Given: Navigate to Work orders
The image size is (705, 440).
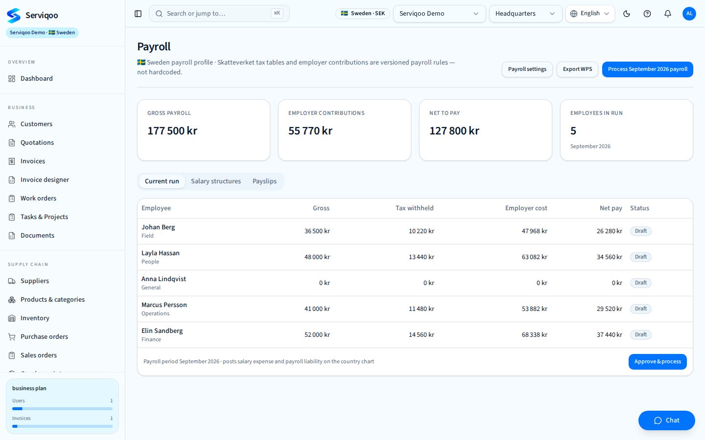Looking at the screenshot, I should 62,198.
